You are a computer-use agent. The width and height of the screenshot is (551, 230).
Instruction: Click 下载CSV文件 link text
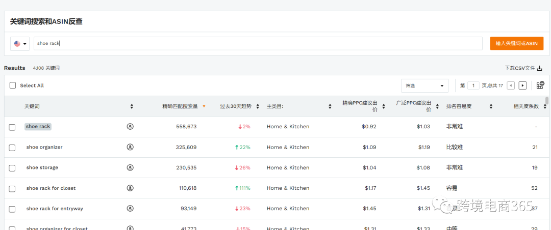click(x=519, y=68)
